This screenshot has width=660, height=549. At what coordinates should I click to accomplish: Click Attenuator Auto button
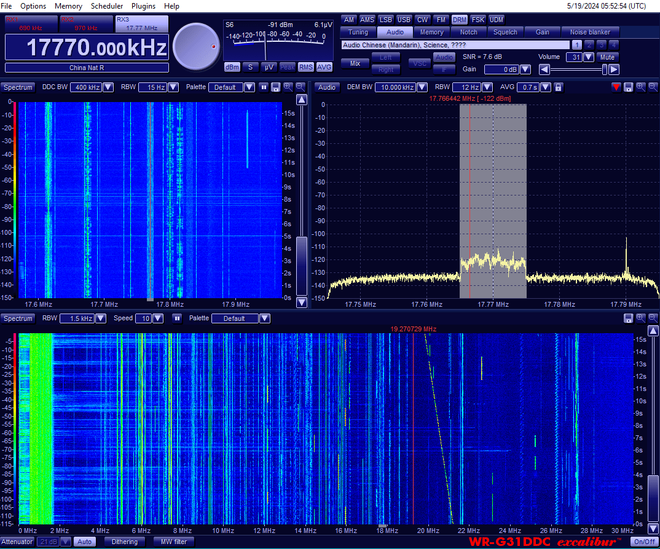pyautogui.click(x=85, y=542)
